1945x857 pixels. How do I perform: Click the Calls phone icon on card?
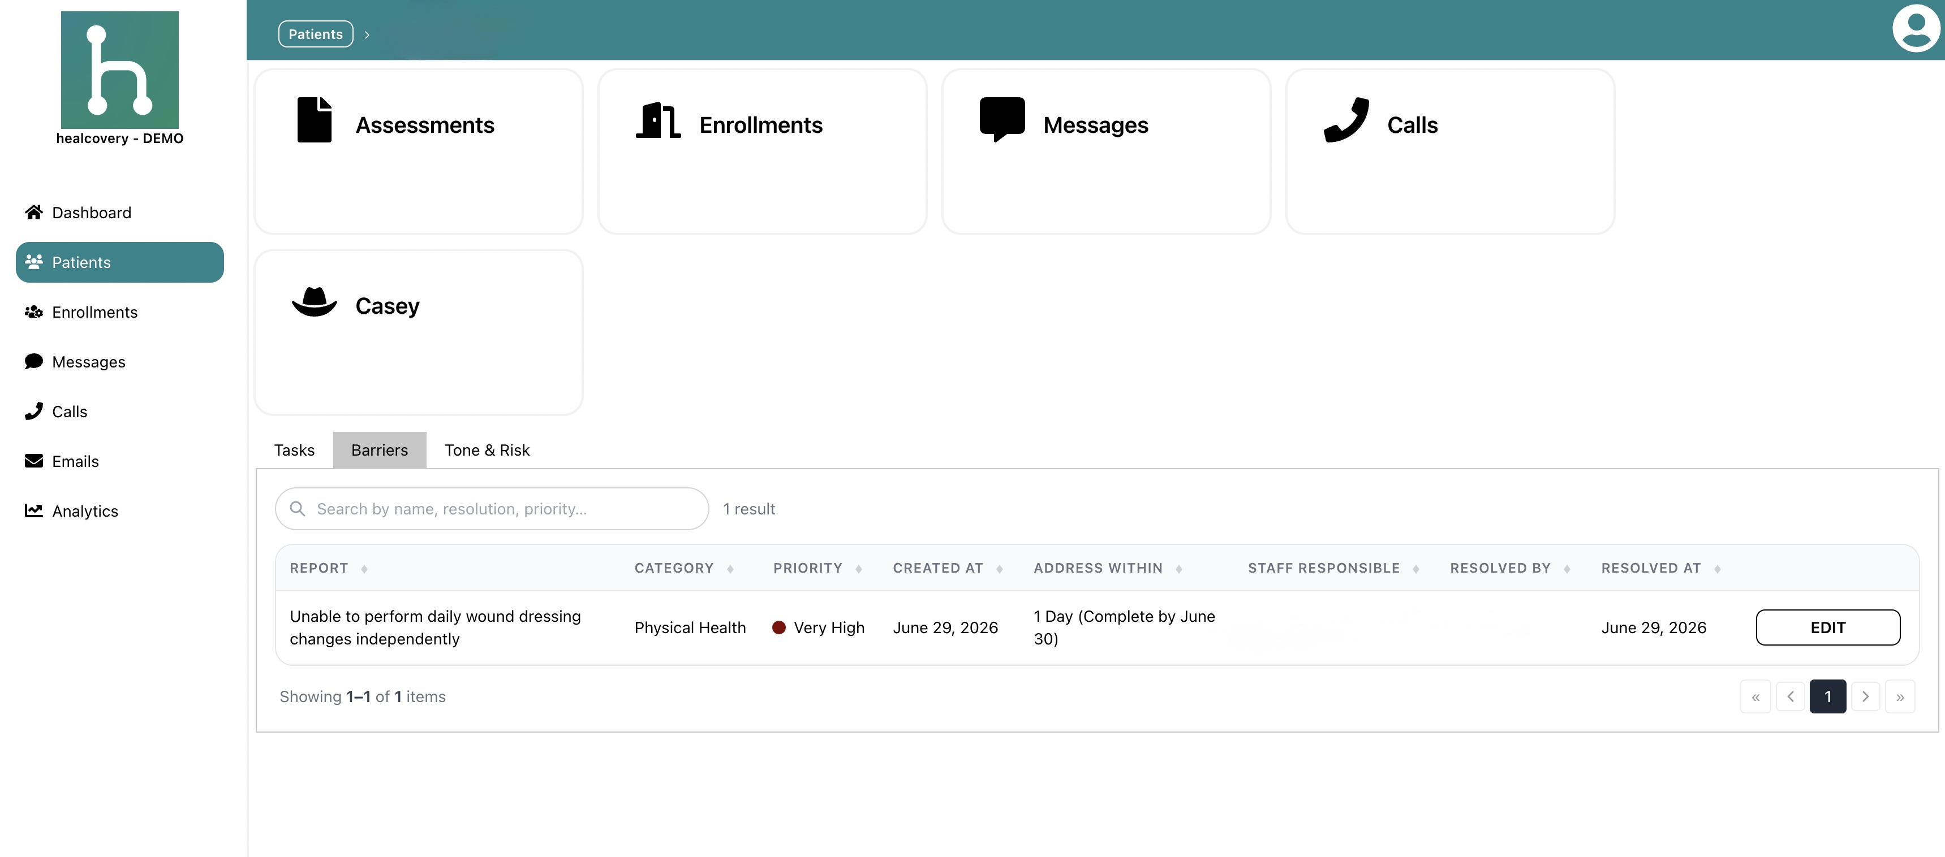pos(1346,120)
